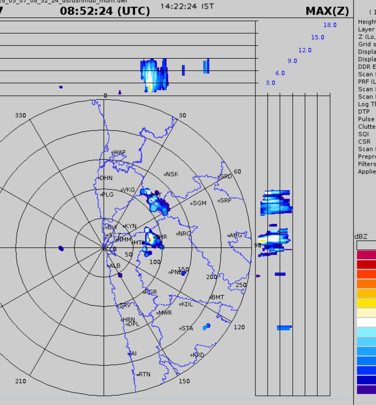
Task: Click the KYN station label
Action: click(130, 226)
